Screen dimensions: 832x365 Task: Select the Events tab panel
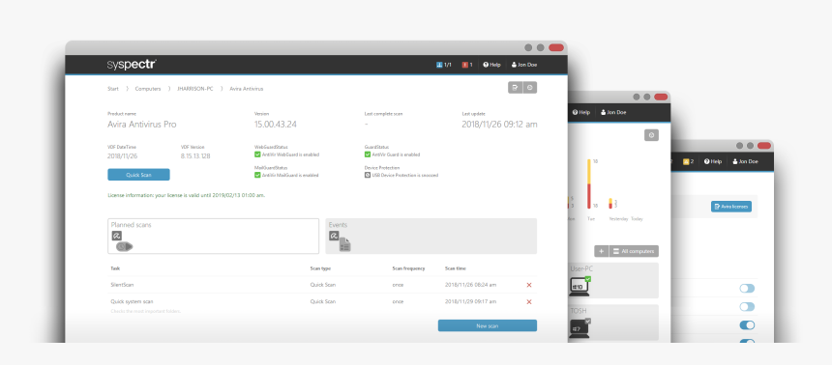pos(431,237)
